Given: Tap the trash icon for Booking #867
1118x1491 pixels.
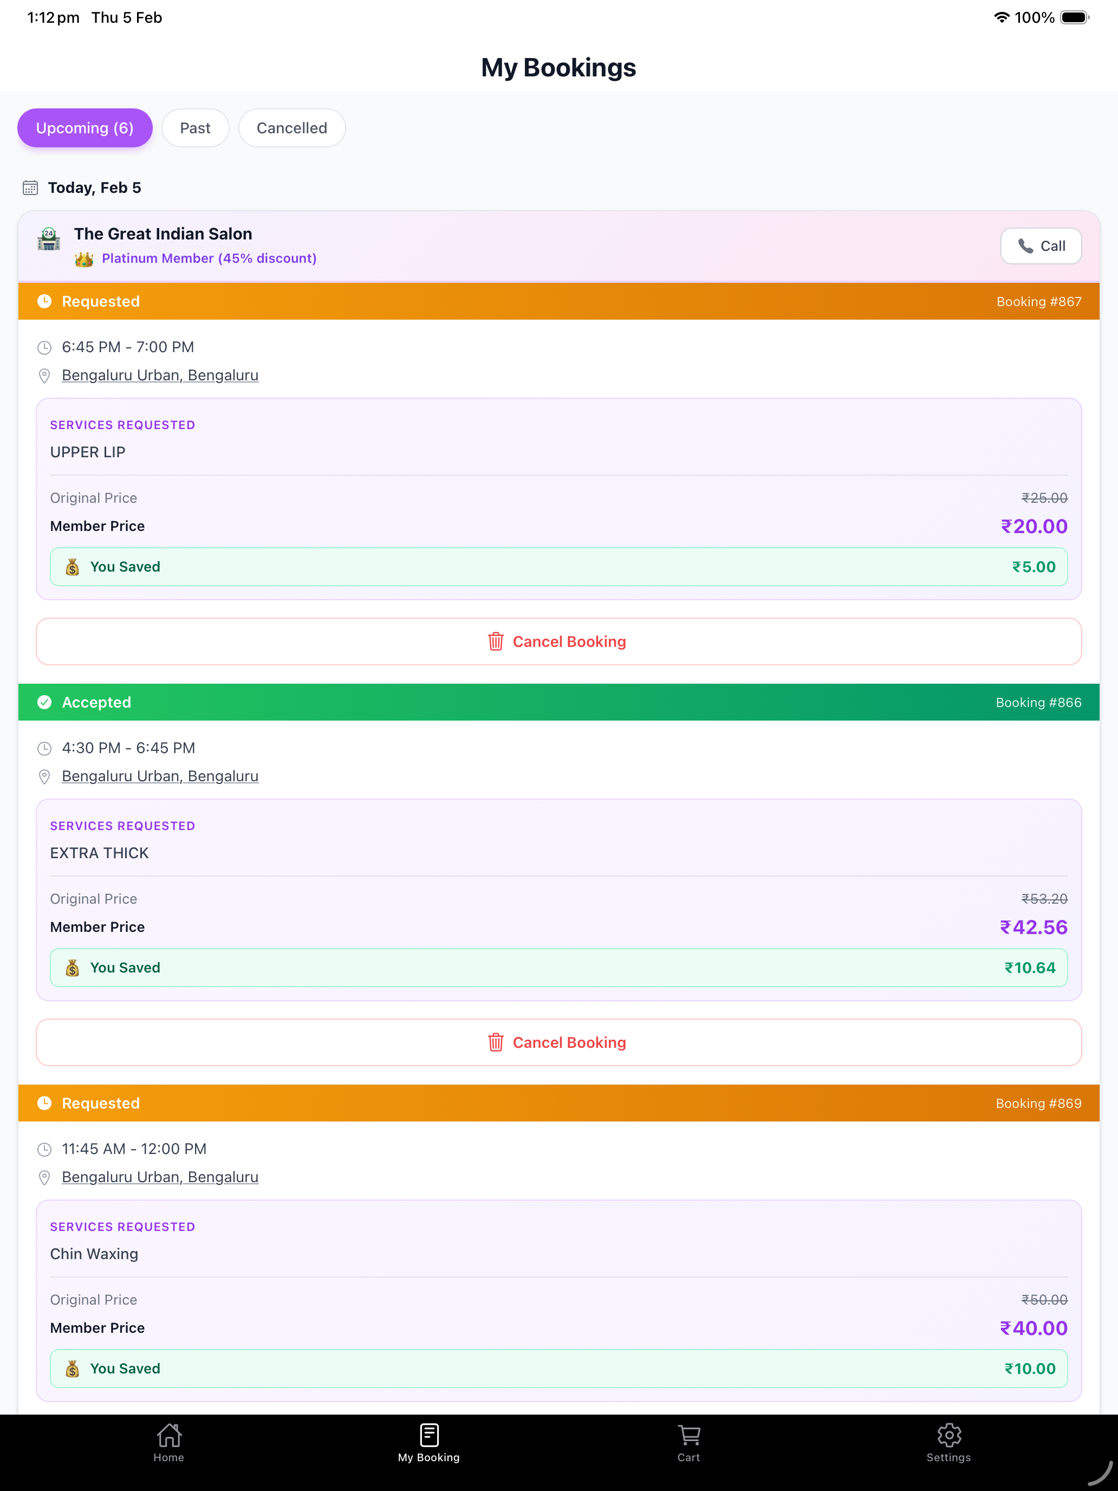Looking at the screenshot, I should 495,641.
